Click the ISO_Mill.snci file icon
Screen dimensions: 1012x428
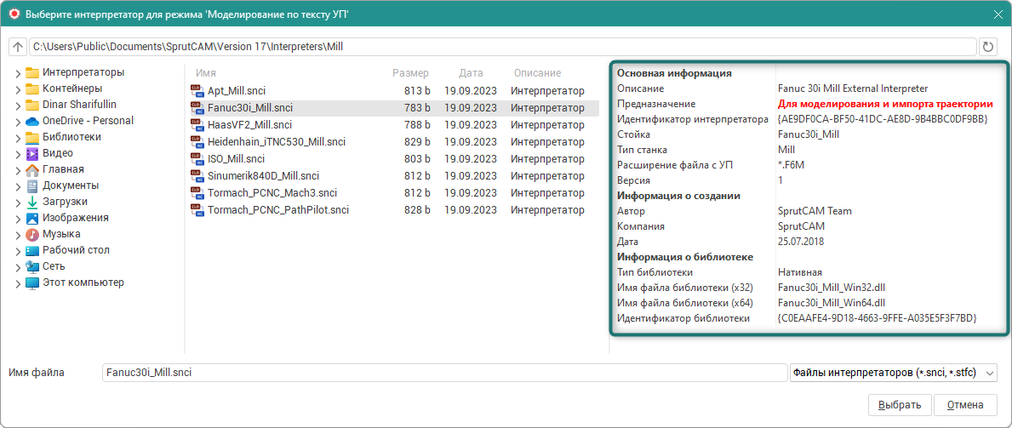(197, 159)
